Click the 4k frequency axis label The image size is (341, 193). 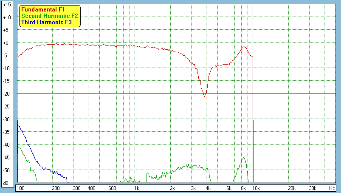[208, 188]
